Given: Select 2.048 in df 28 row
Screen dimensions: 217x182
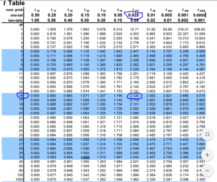Looking at the screenshot, I should pyautogui.click(x=134, y=149).
